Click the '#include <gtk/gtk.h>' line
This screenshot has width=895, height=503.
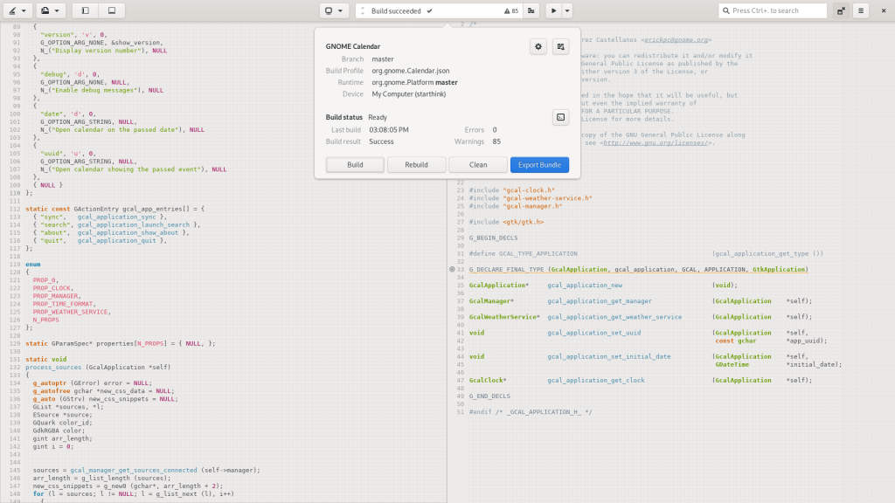coord(506,223)
